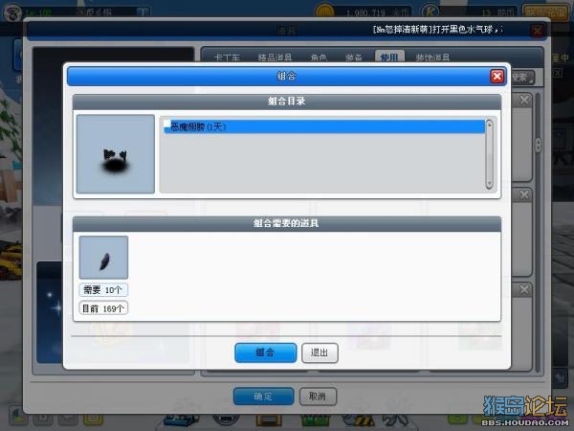Click player avatar icon at top left

11,12
